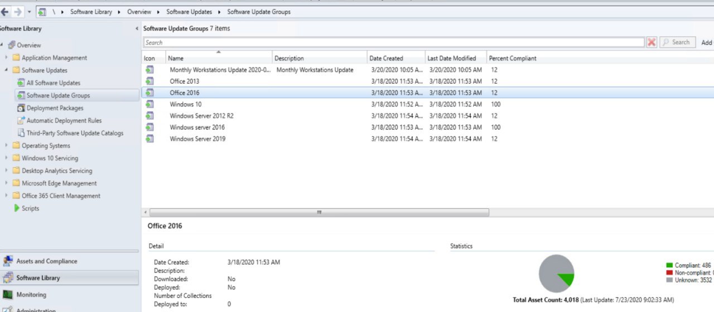This screenshot has width=714, height=312.
Task: Click the Monthly Workstations Update row icon
Action: pos(149,70)
